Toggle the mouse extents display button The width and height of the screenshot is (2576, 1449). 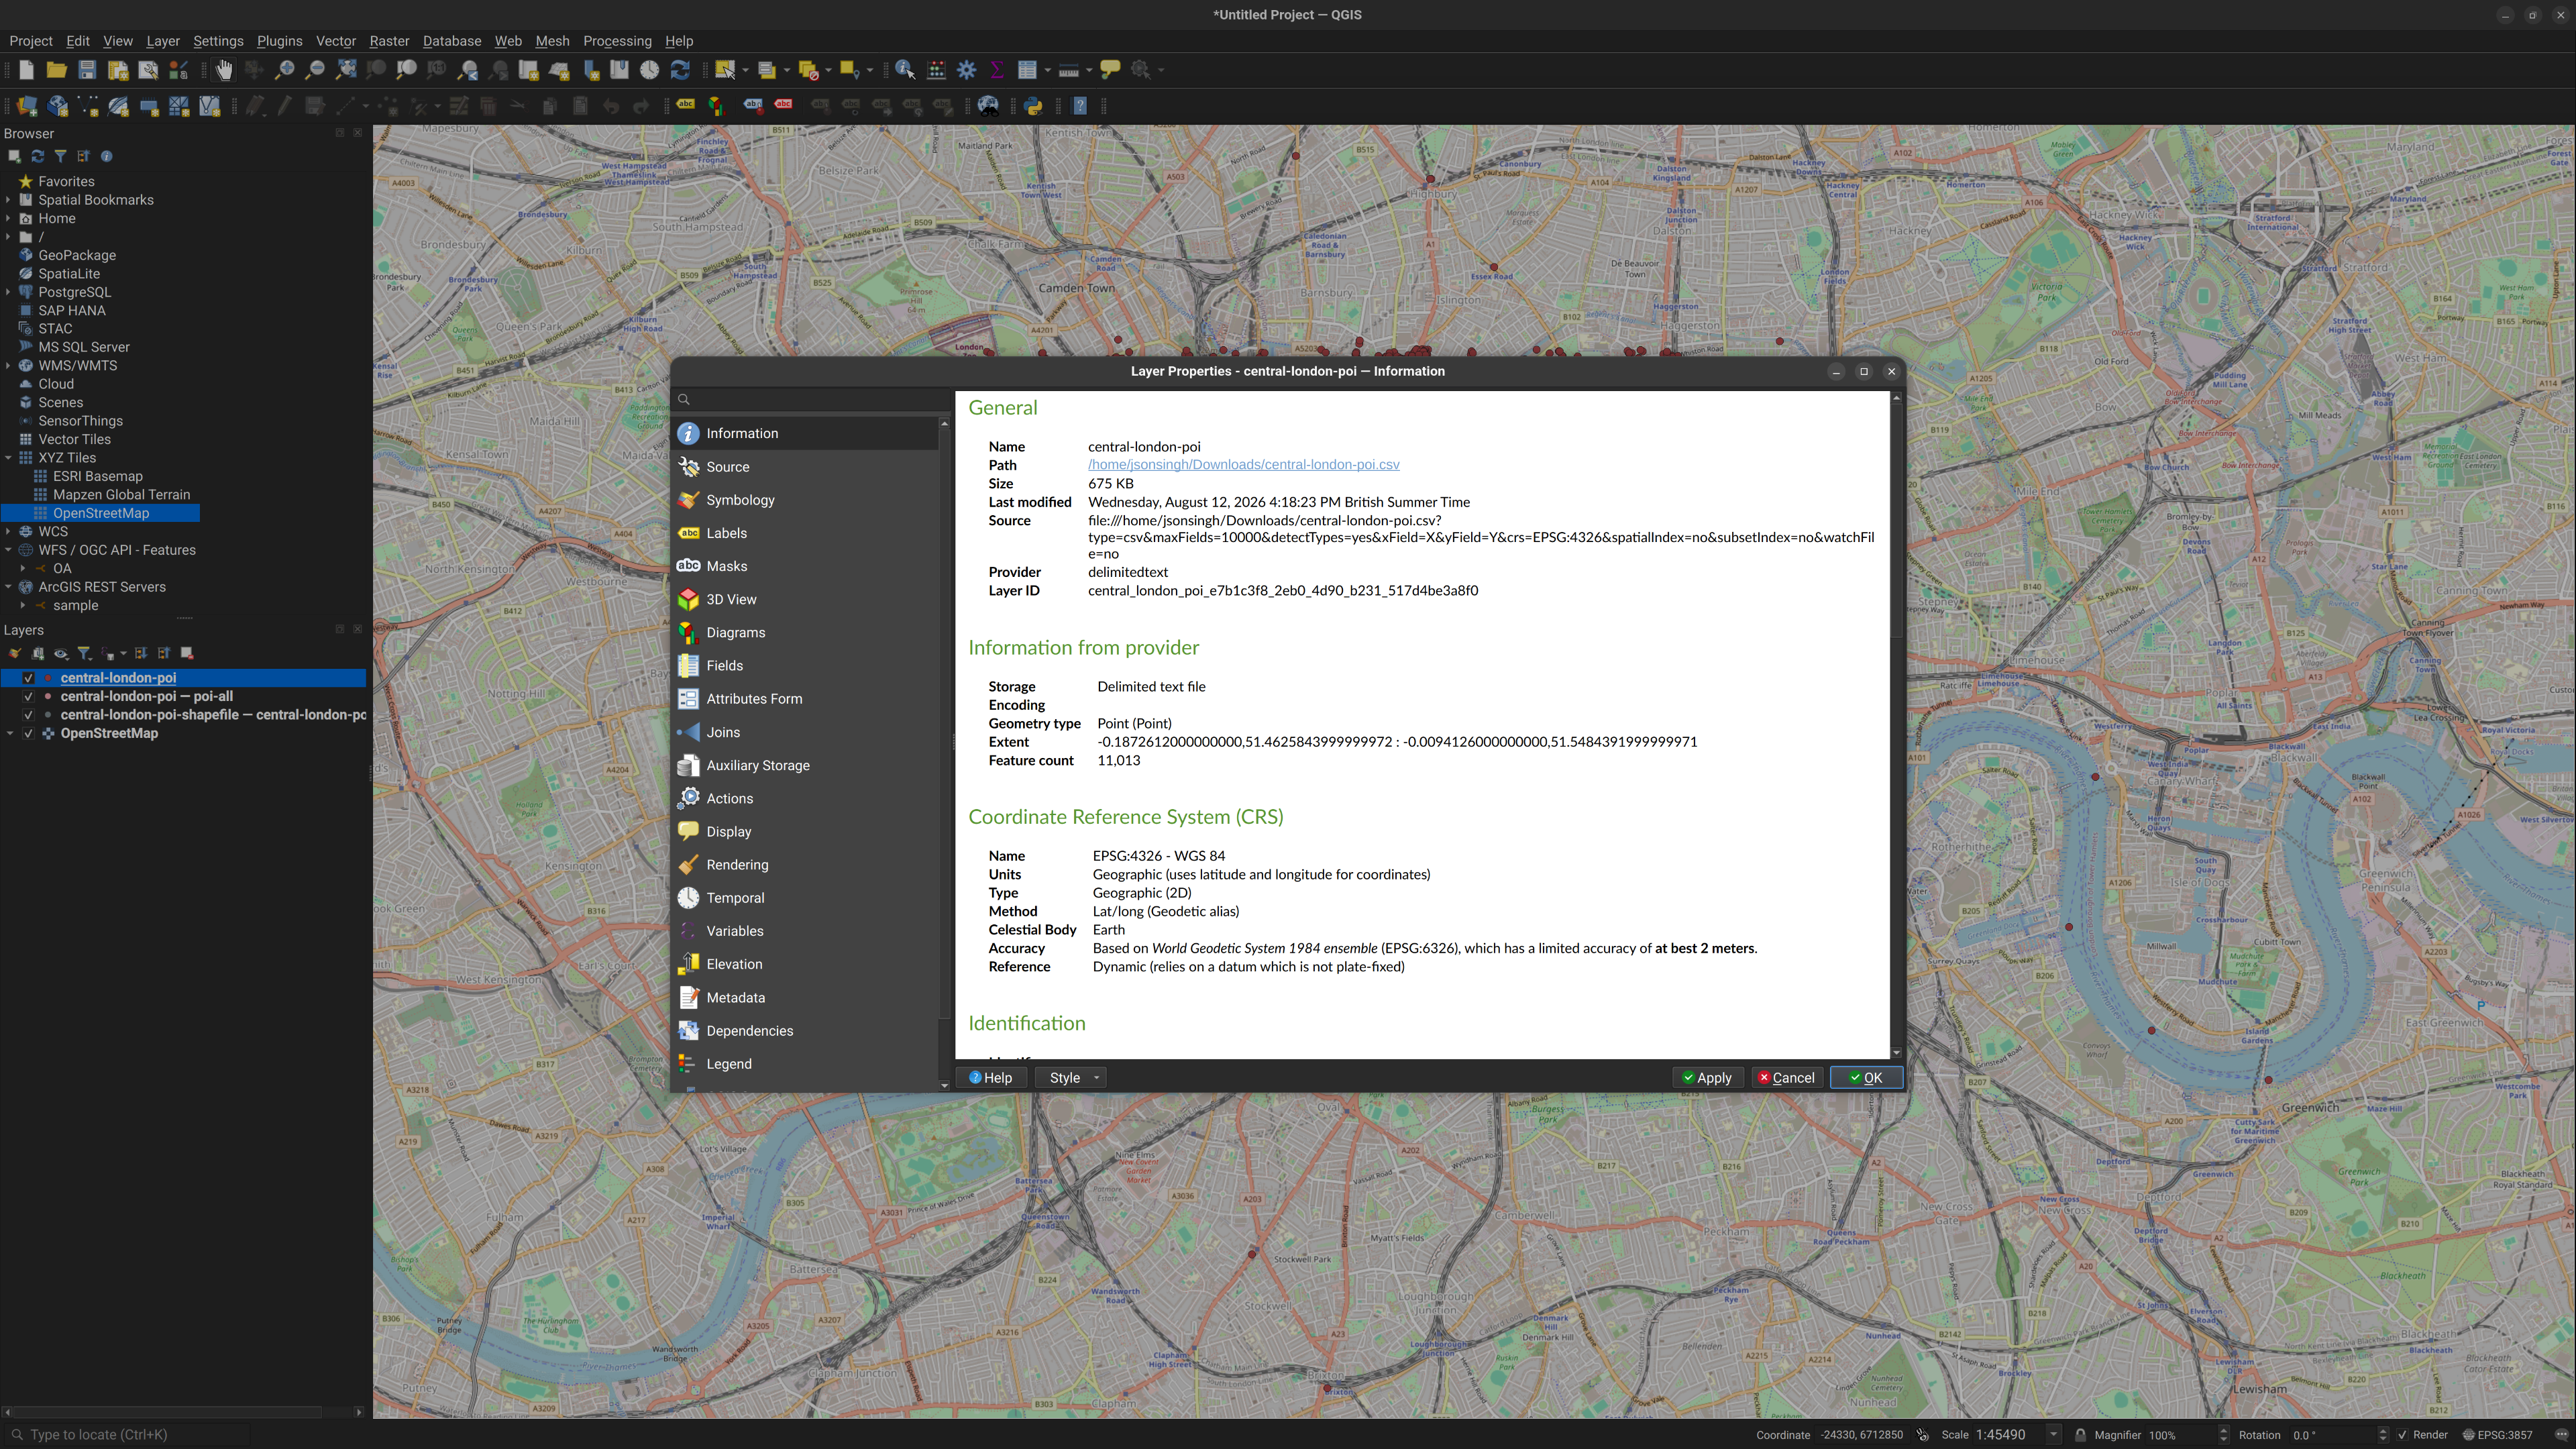(1923, 1435)
